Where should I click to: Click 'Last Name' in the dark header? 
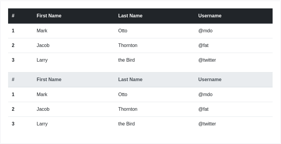pos(130,16)
